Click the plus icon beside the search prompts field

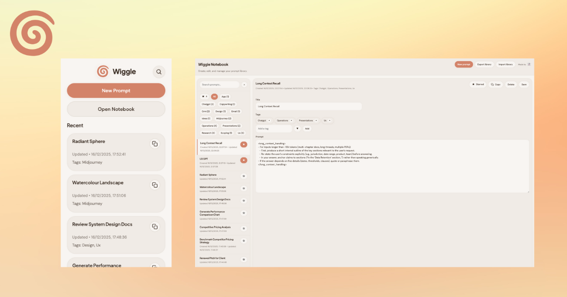point(244,84)
